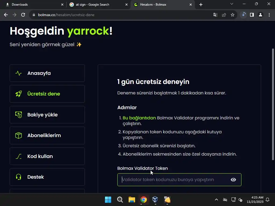Open the VirtualBox taskbar icon
Image resolution: width=275 pixels, height=206 pixels.
coord(155,200)
